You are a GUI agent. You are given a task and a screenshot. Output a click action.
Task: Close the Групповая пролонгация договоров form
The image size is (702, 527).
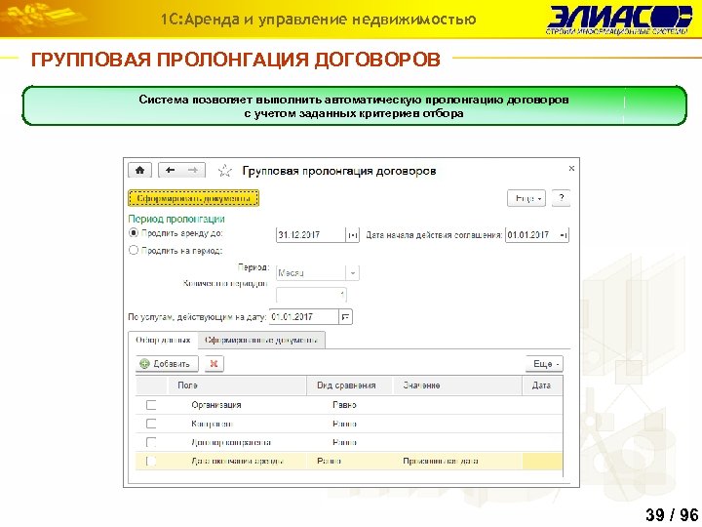(571, 169)
